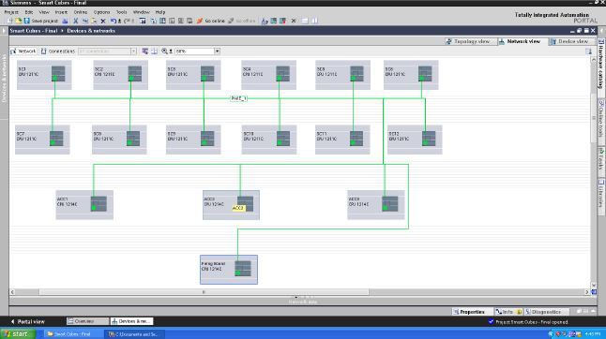This screenshot has height=339, width=606.
Task: Open the Insert menu
Action: click(x=61, y=12)
